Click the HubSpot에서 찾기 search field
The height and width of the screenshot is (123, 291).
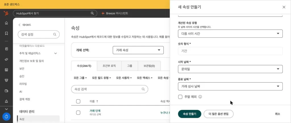point(55,13)
